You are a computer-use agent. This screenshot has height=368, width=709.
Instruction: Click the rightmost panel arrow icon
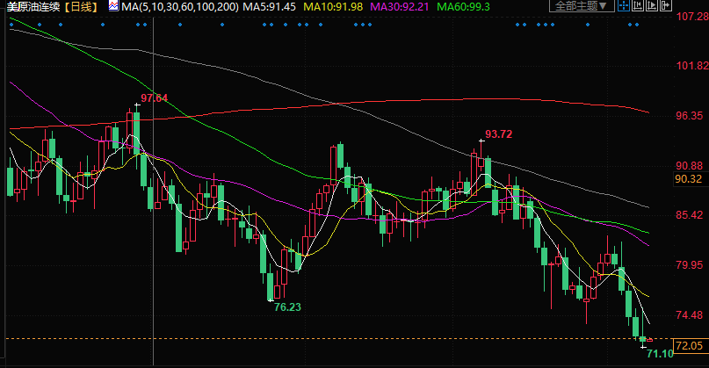pyautogui.click(x=665, y=6)
